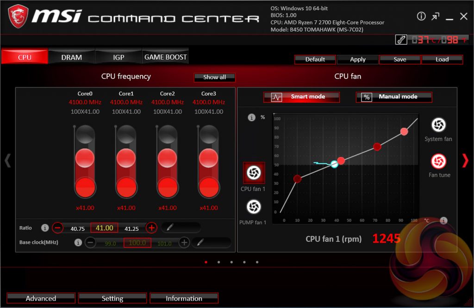
Task: Go to previous page with left arrow
Action: (x=7, y=160)
